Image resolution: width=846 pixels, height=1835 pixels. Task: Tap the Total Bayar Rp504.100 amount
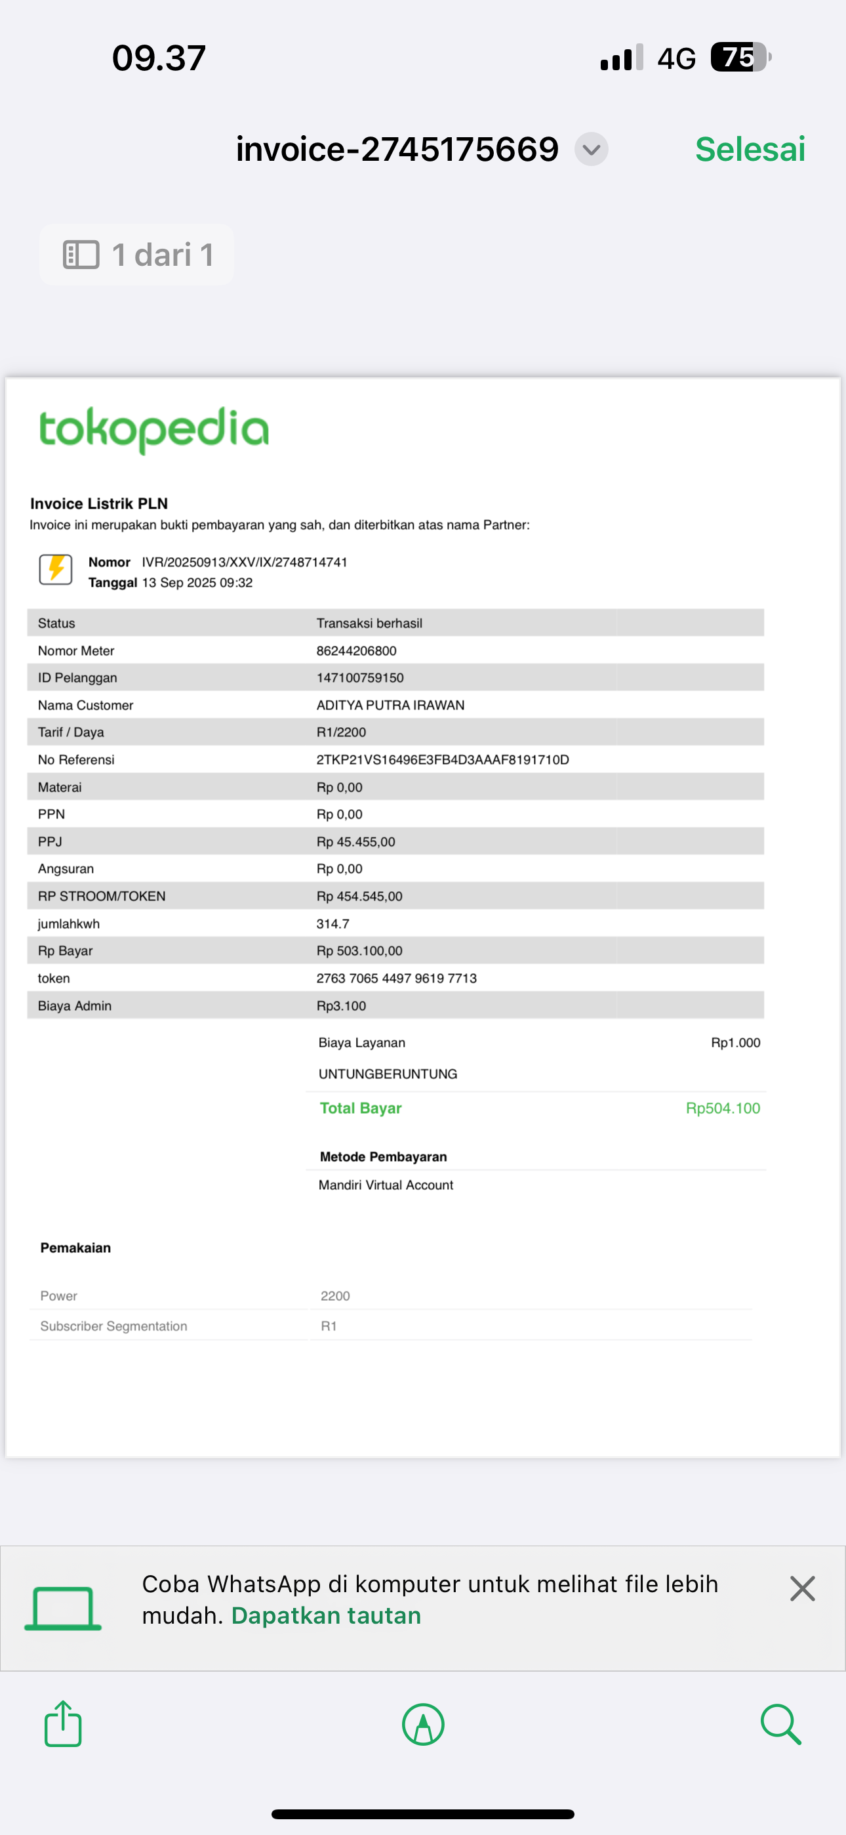pos(722,1108)
